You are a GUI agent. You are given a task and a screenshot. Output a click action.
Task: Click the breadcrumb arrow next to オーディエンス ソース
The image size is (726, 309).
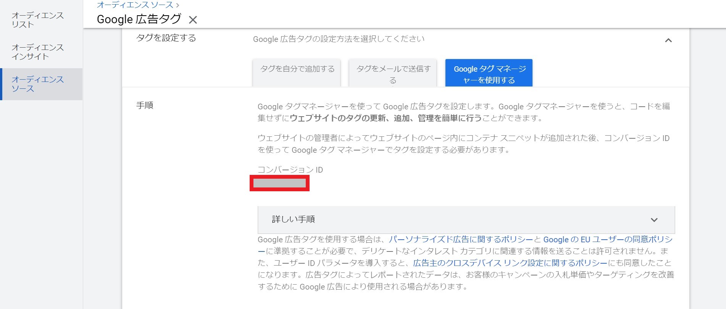point(177,5)
